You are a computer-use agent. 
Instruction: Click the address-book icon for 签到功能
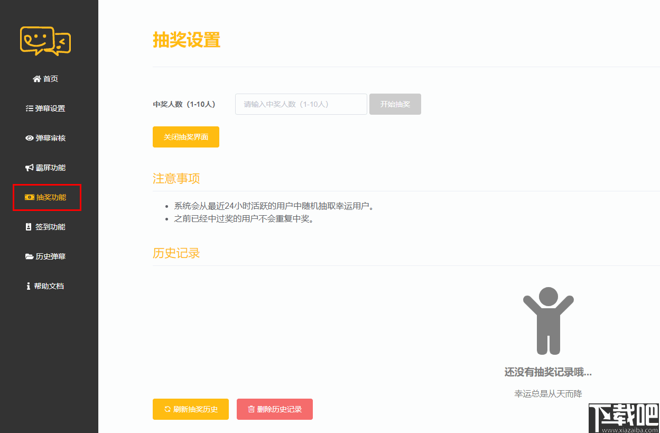point(28,226)
